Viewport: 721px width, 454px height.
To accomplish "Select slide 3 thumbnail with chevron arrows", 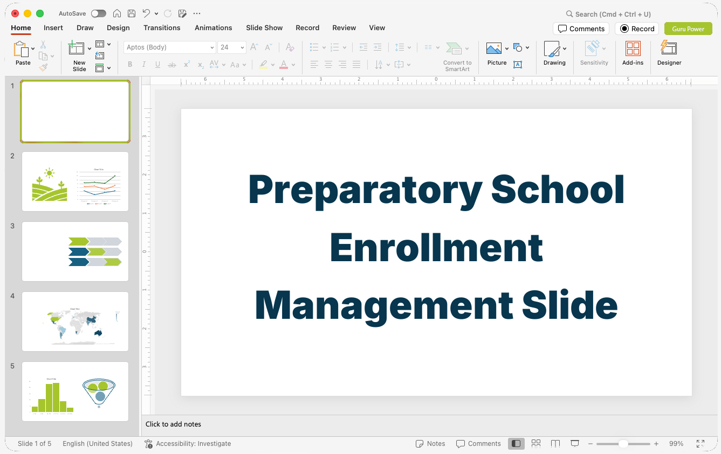I will 75,252.
